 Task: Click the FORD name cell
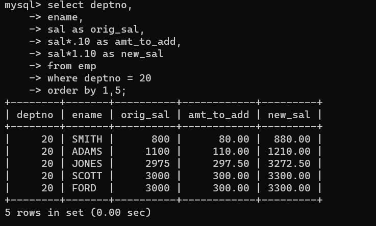pyautogui.click(x=84, y=188)
